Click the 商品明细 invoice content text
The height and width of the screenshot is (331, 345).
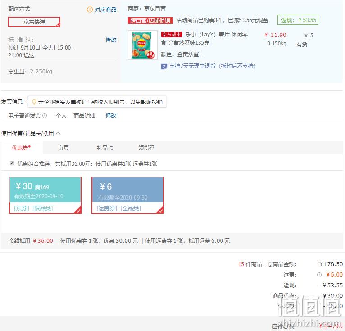pyautogui.click(x=84, y=115)
